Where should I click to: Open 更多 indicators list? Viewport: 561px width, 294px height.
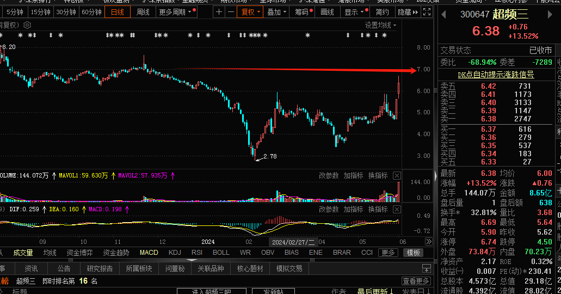[x=388, y=253]
